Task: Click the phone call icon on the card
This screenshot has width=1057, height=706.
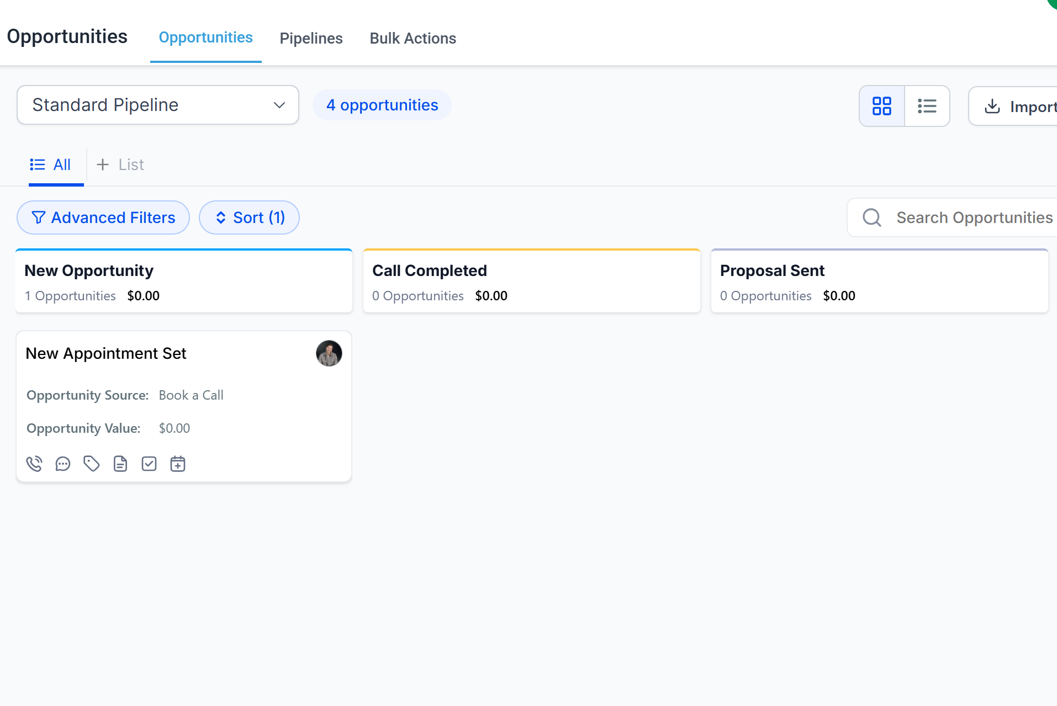Action: click(34, 464)
